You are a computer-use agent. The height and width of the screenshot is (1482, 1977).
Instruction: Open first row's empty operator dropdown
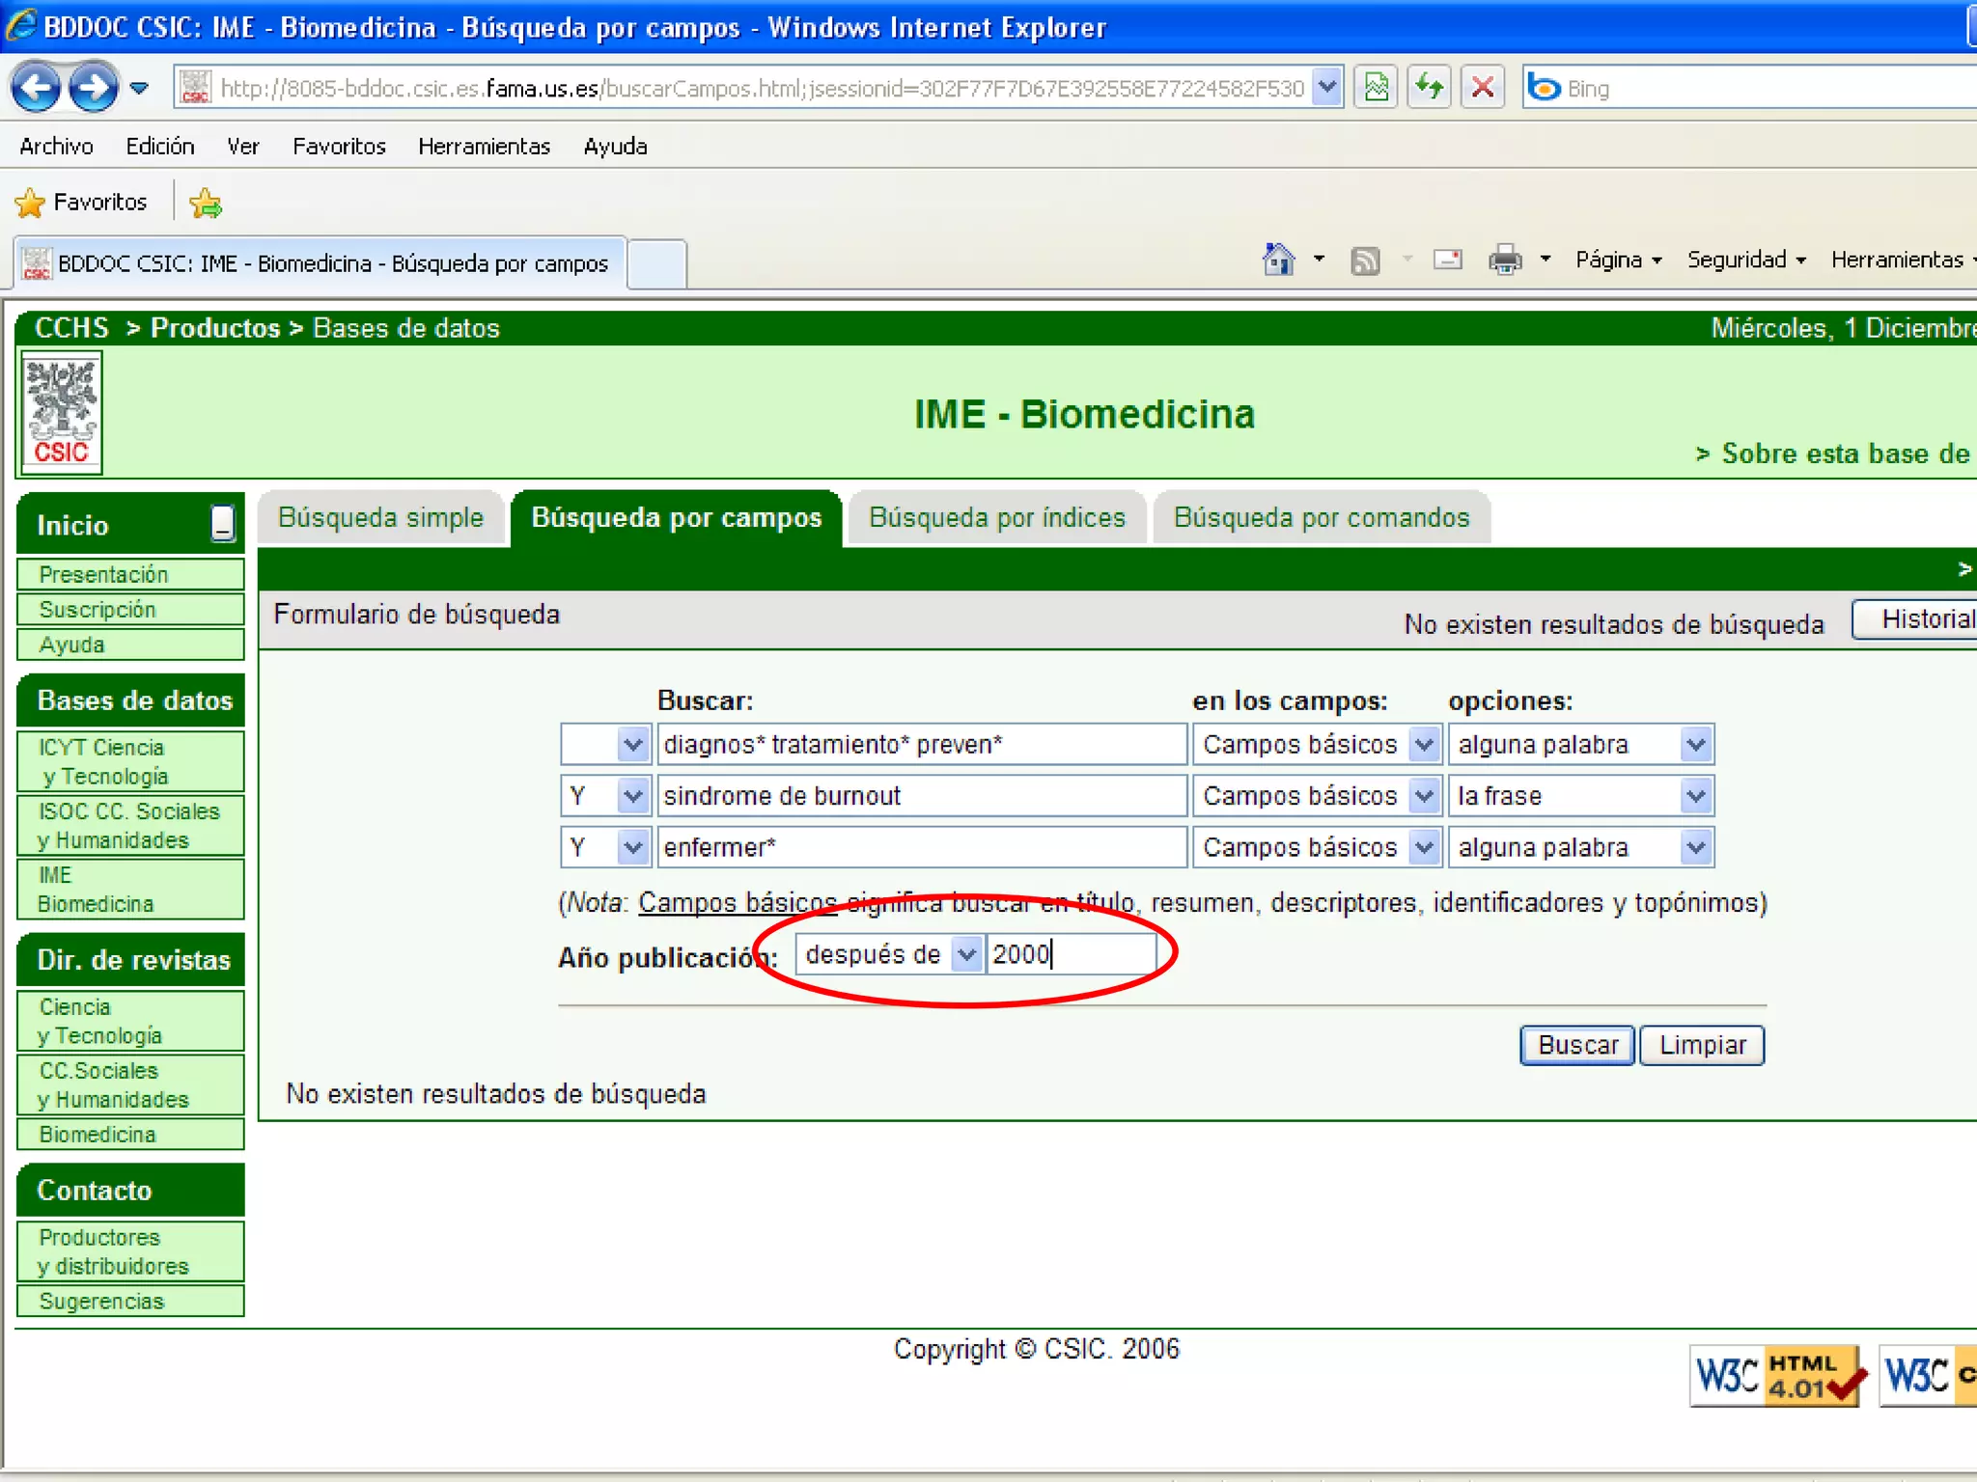(632, 745)
